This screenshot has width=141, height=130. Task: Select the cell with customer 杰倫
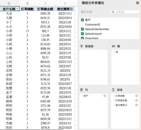click(x=9, y=123)
